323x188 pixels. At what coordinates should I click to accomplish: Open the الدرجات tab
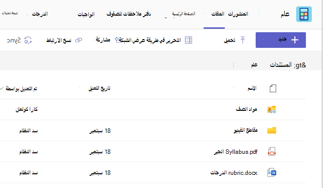coord(40,14)
